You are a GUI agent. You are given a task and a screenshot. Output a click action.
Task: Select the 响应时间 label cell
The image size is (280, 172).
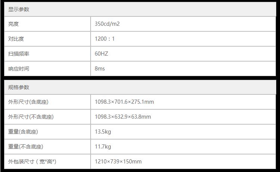[19, 69]
